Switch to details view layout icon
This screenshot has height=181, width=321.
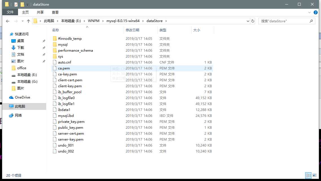(308, 175)
